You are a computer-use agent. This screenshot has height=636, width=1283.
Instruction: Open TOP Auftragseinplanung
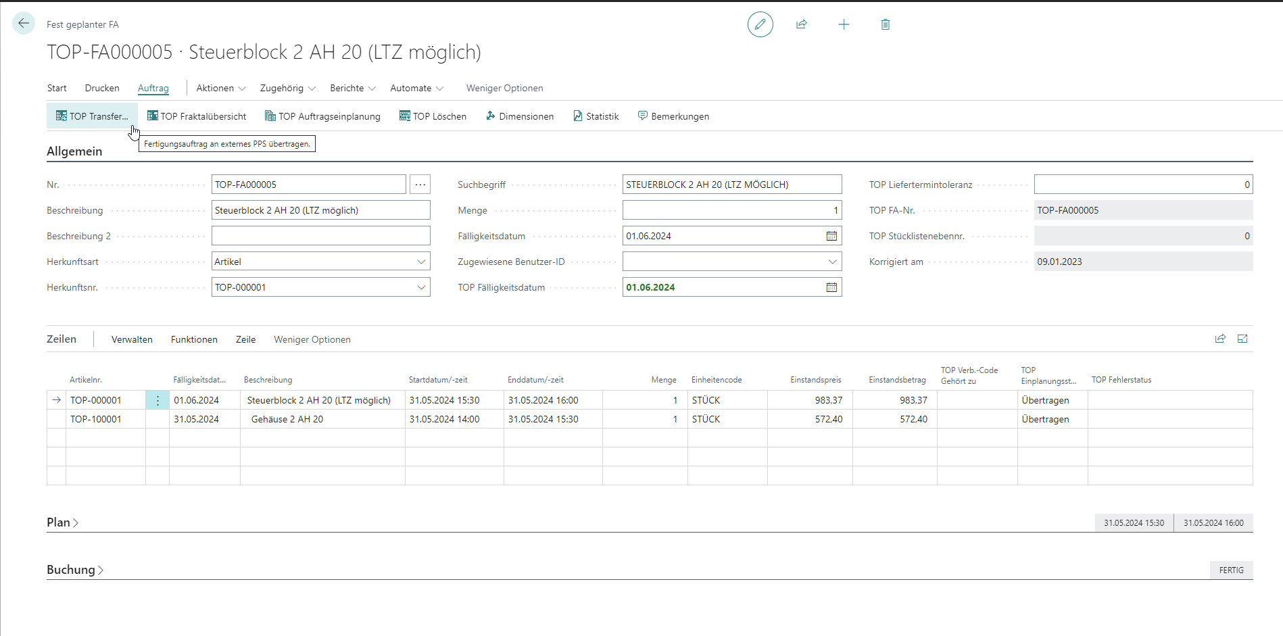[x=322, y=116]
